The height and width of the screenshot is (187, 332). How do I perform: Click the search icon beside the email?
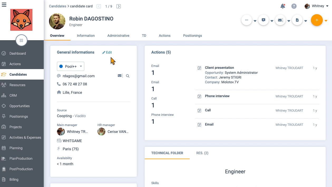pos(128,76)
